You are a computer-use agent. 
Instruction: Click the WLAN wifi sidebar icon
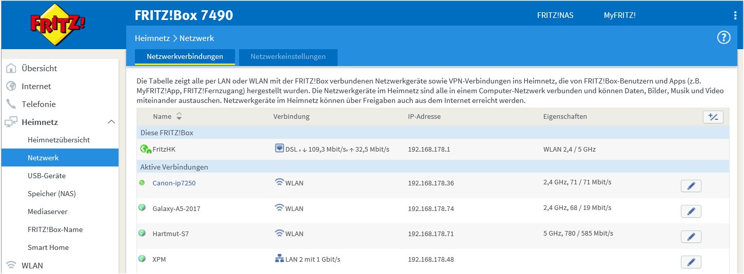pyautogui.click(x=11, y=265)
